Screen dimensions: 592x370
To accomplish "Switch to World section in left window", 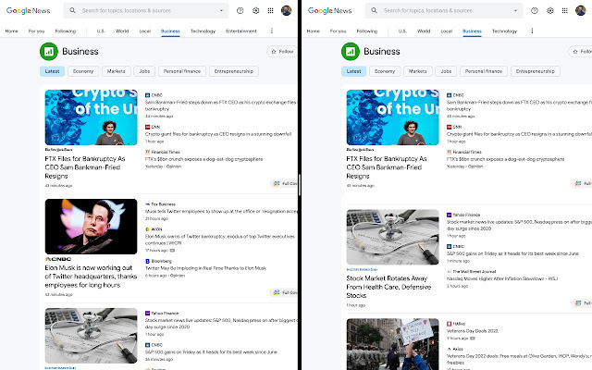I will (x=122, y=31).
